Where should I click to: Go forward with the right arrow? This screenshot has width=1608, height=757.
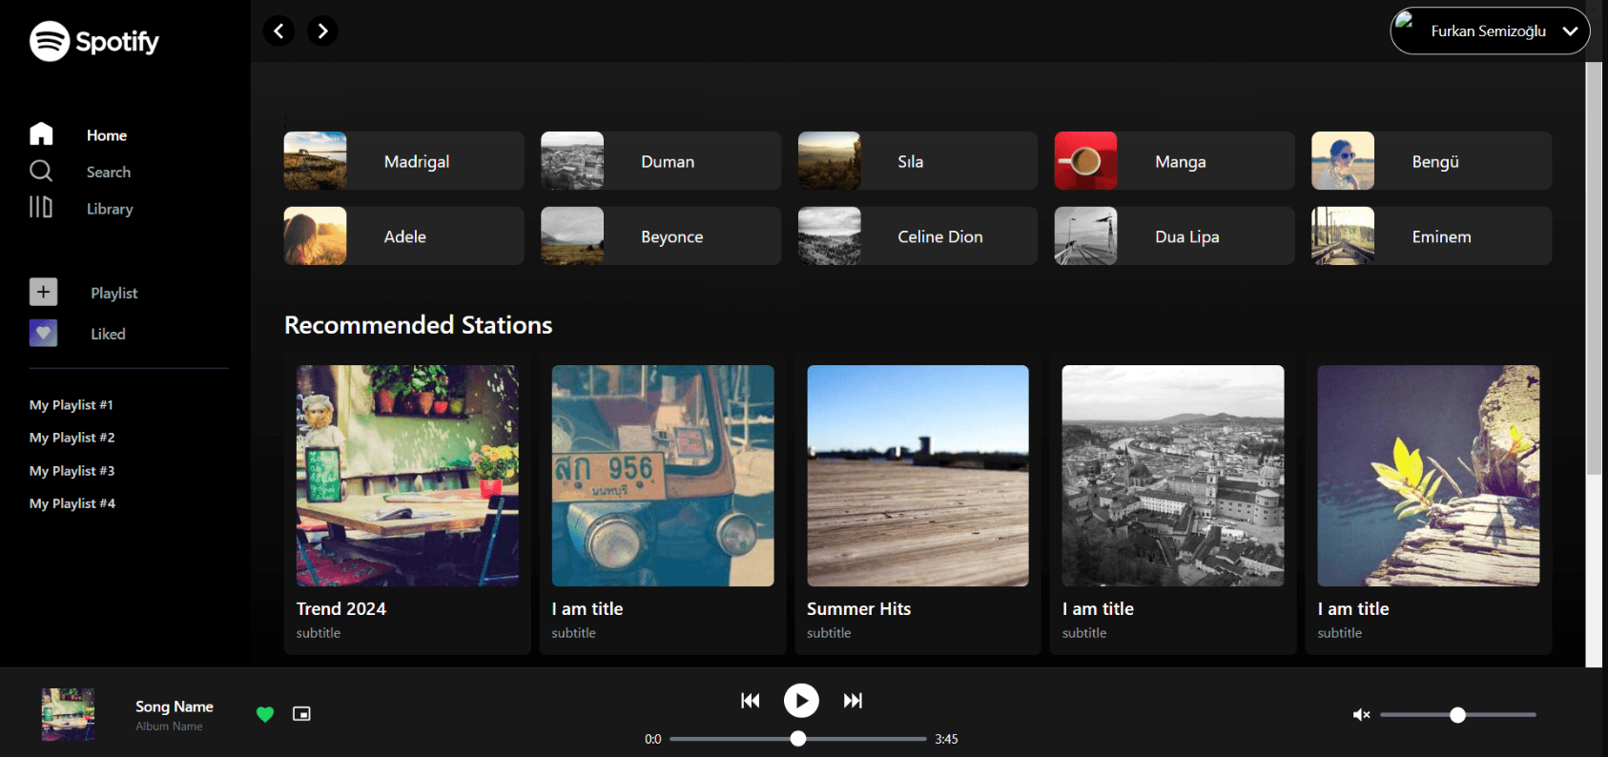point(322,31)
